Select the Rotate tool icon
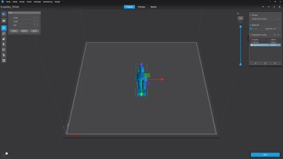The height and width of the screenshot is (159, 283). coord(4,39)
